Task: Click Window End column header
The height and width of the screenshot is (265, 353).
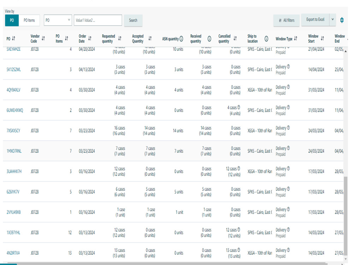Action: pyautogui.click(x=340, y=39)
